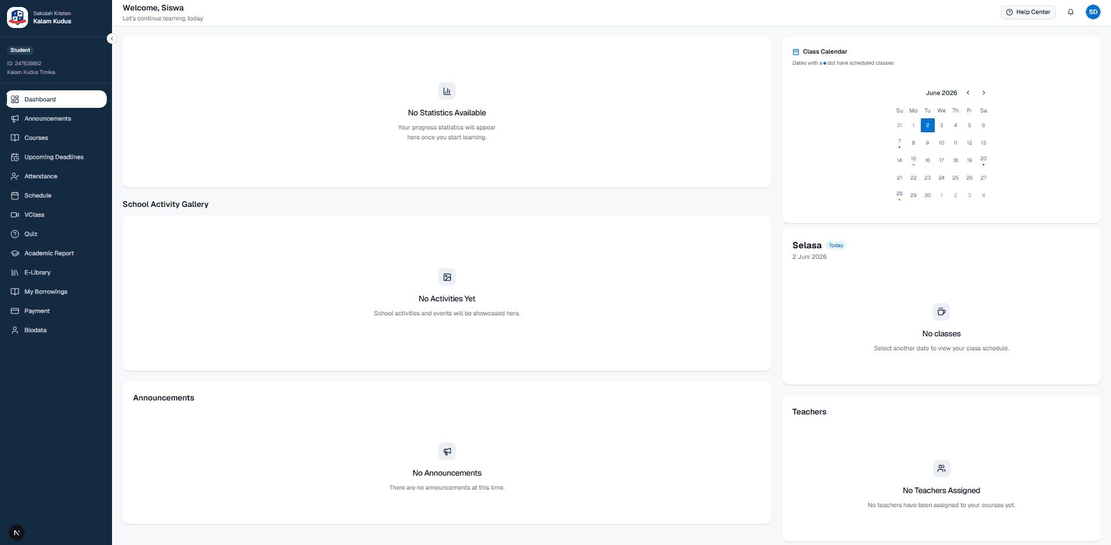
Task: Click the Kalam Kudus school logo
Action: [18, 17]
